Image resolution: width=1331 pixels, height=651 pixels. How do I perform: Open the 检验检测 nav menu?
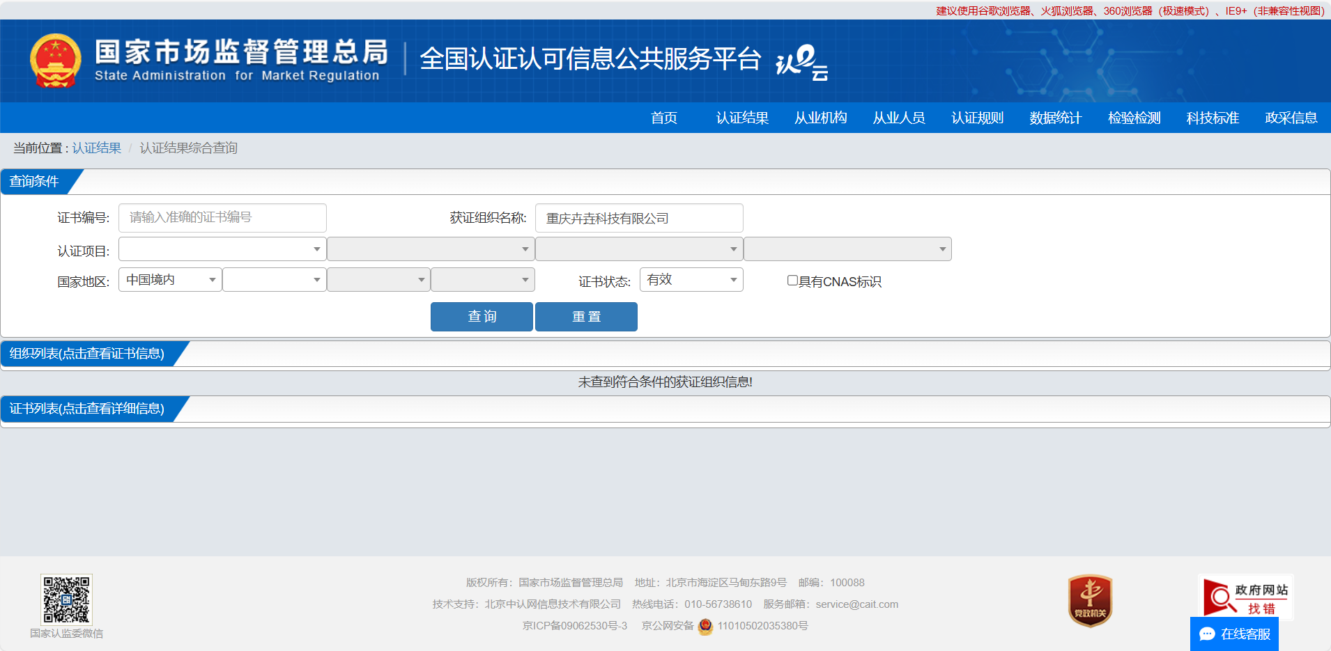(x=1134, y=118)
